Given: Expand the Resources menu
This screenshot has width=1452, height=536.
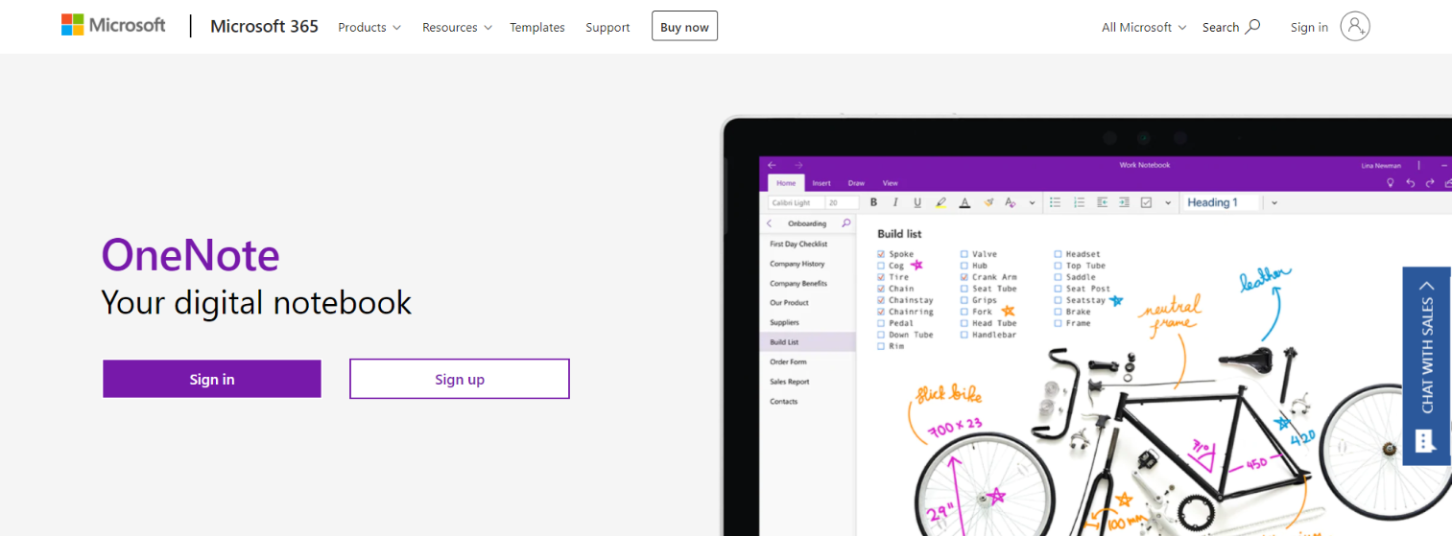Looking at the screenshot, I should coord(457,27).
